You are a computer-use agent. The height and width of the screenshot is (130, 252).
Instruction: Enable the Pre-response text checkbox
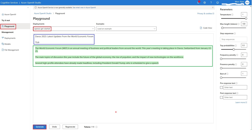coord(221,87)
